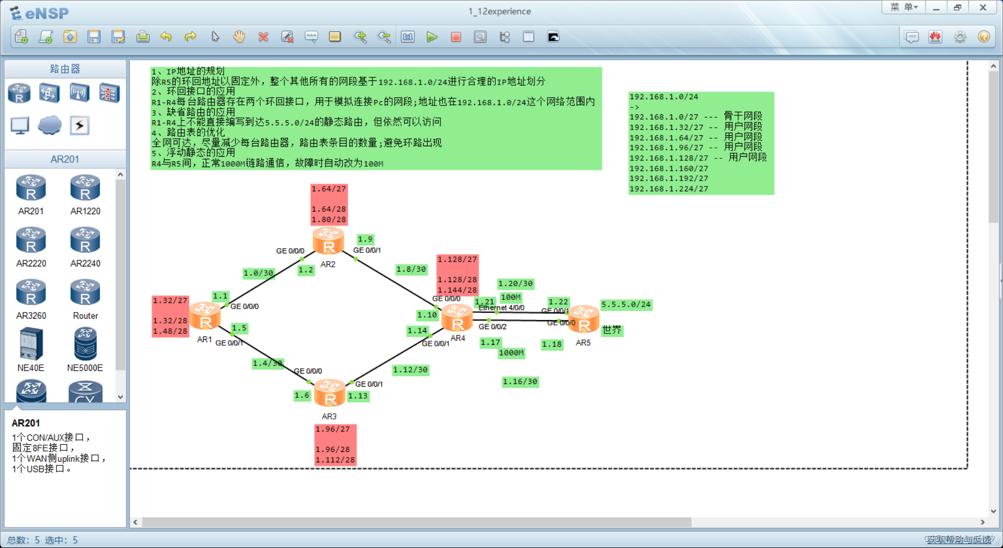
Task: Pick the AR2240 router model
Action: click(85, 247)
